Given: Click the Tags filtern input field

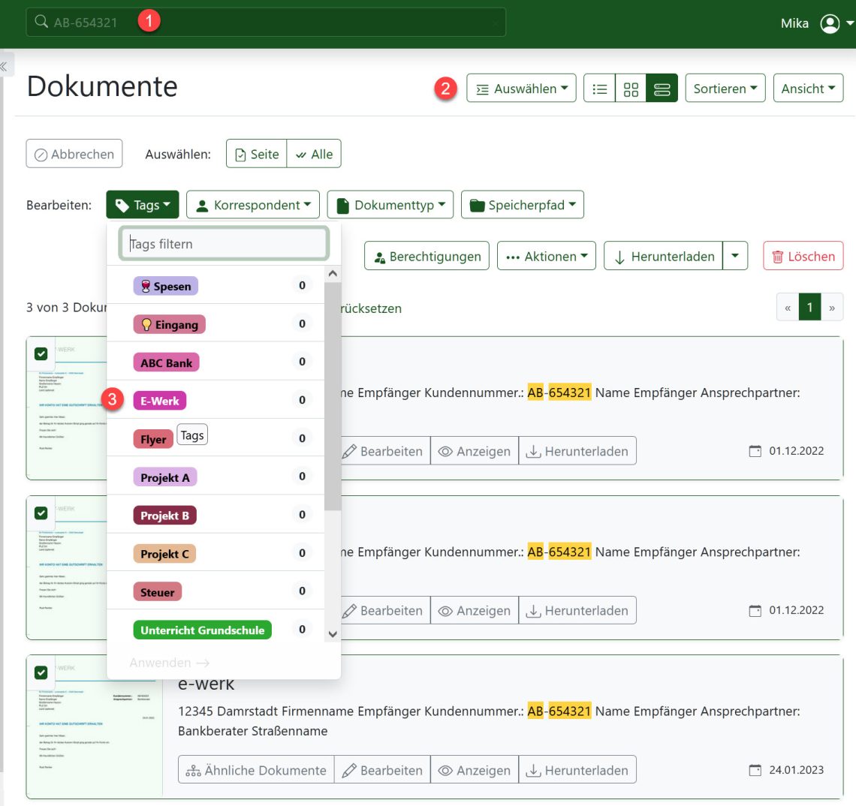Looking at the screenshot, I should pyautogui.click(x=223, y=243).
